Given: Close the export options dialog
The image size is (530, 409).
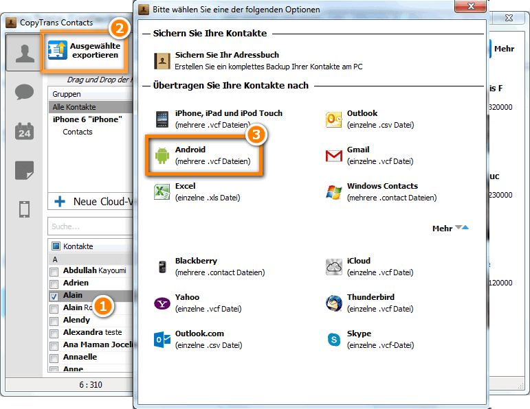Looking at the screenshot, I should coord(471,6).
